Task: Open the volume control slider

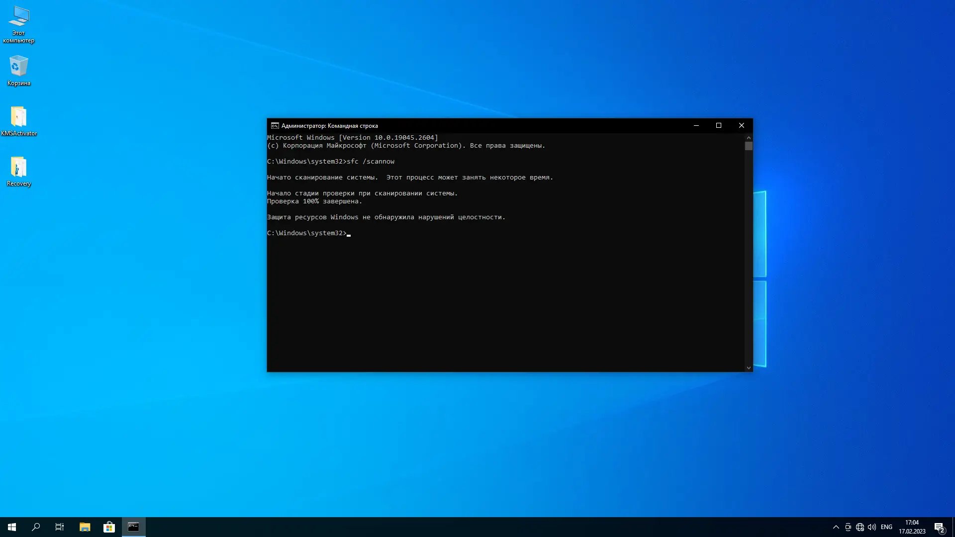Action: tap(872, 527)
